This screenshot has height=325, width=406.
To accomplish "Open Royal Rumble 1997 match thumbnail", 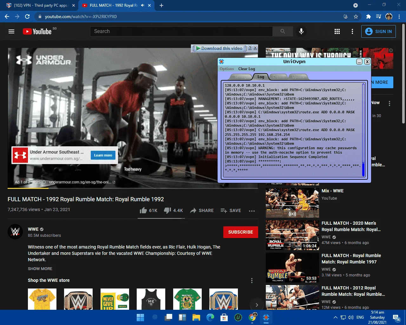I will (x=292, y=268).
